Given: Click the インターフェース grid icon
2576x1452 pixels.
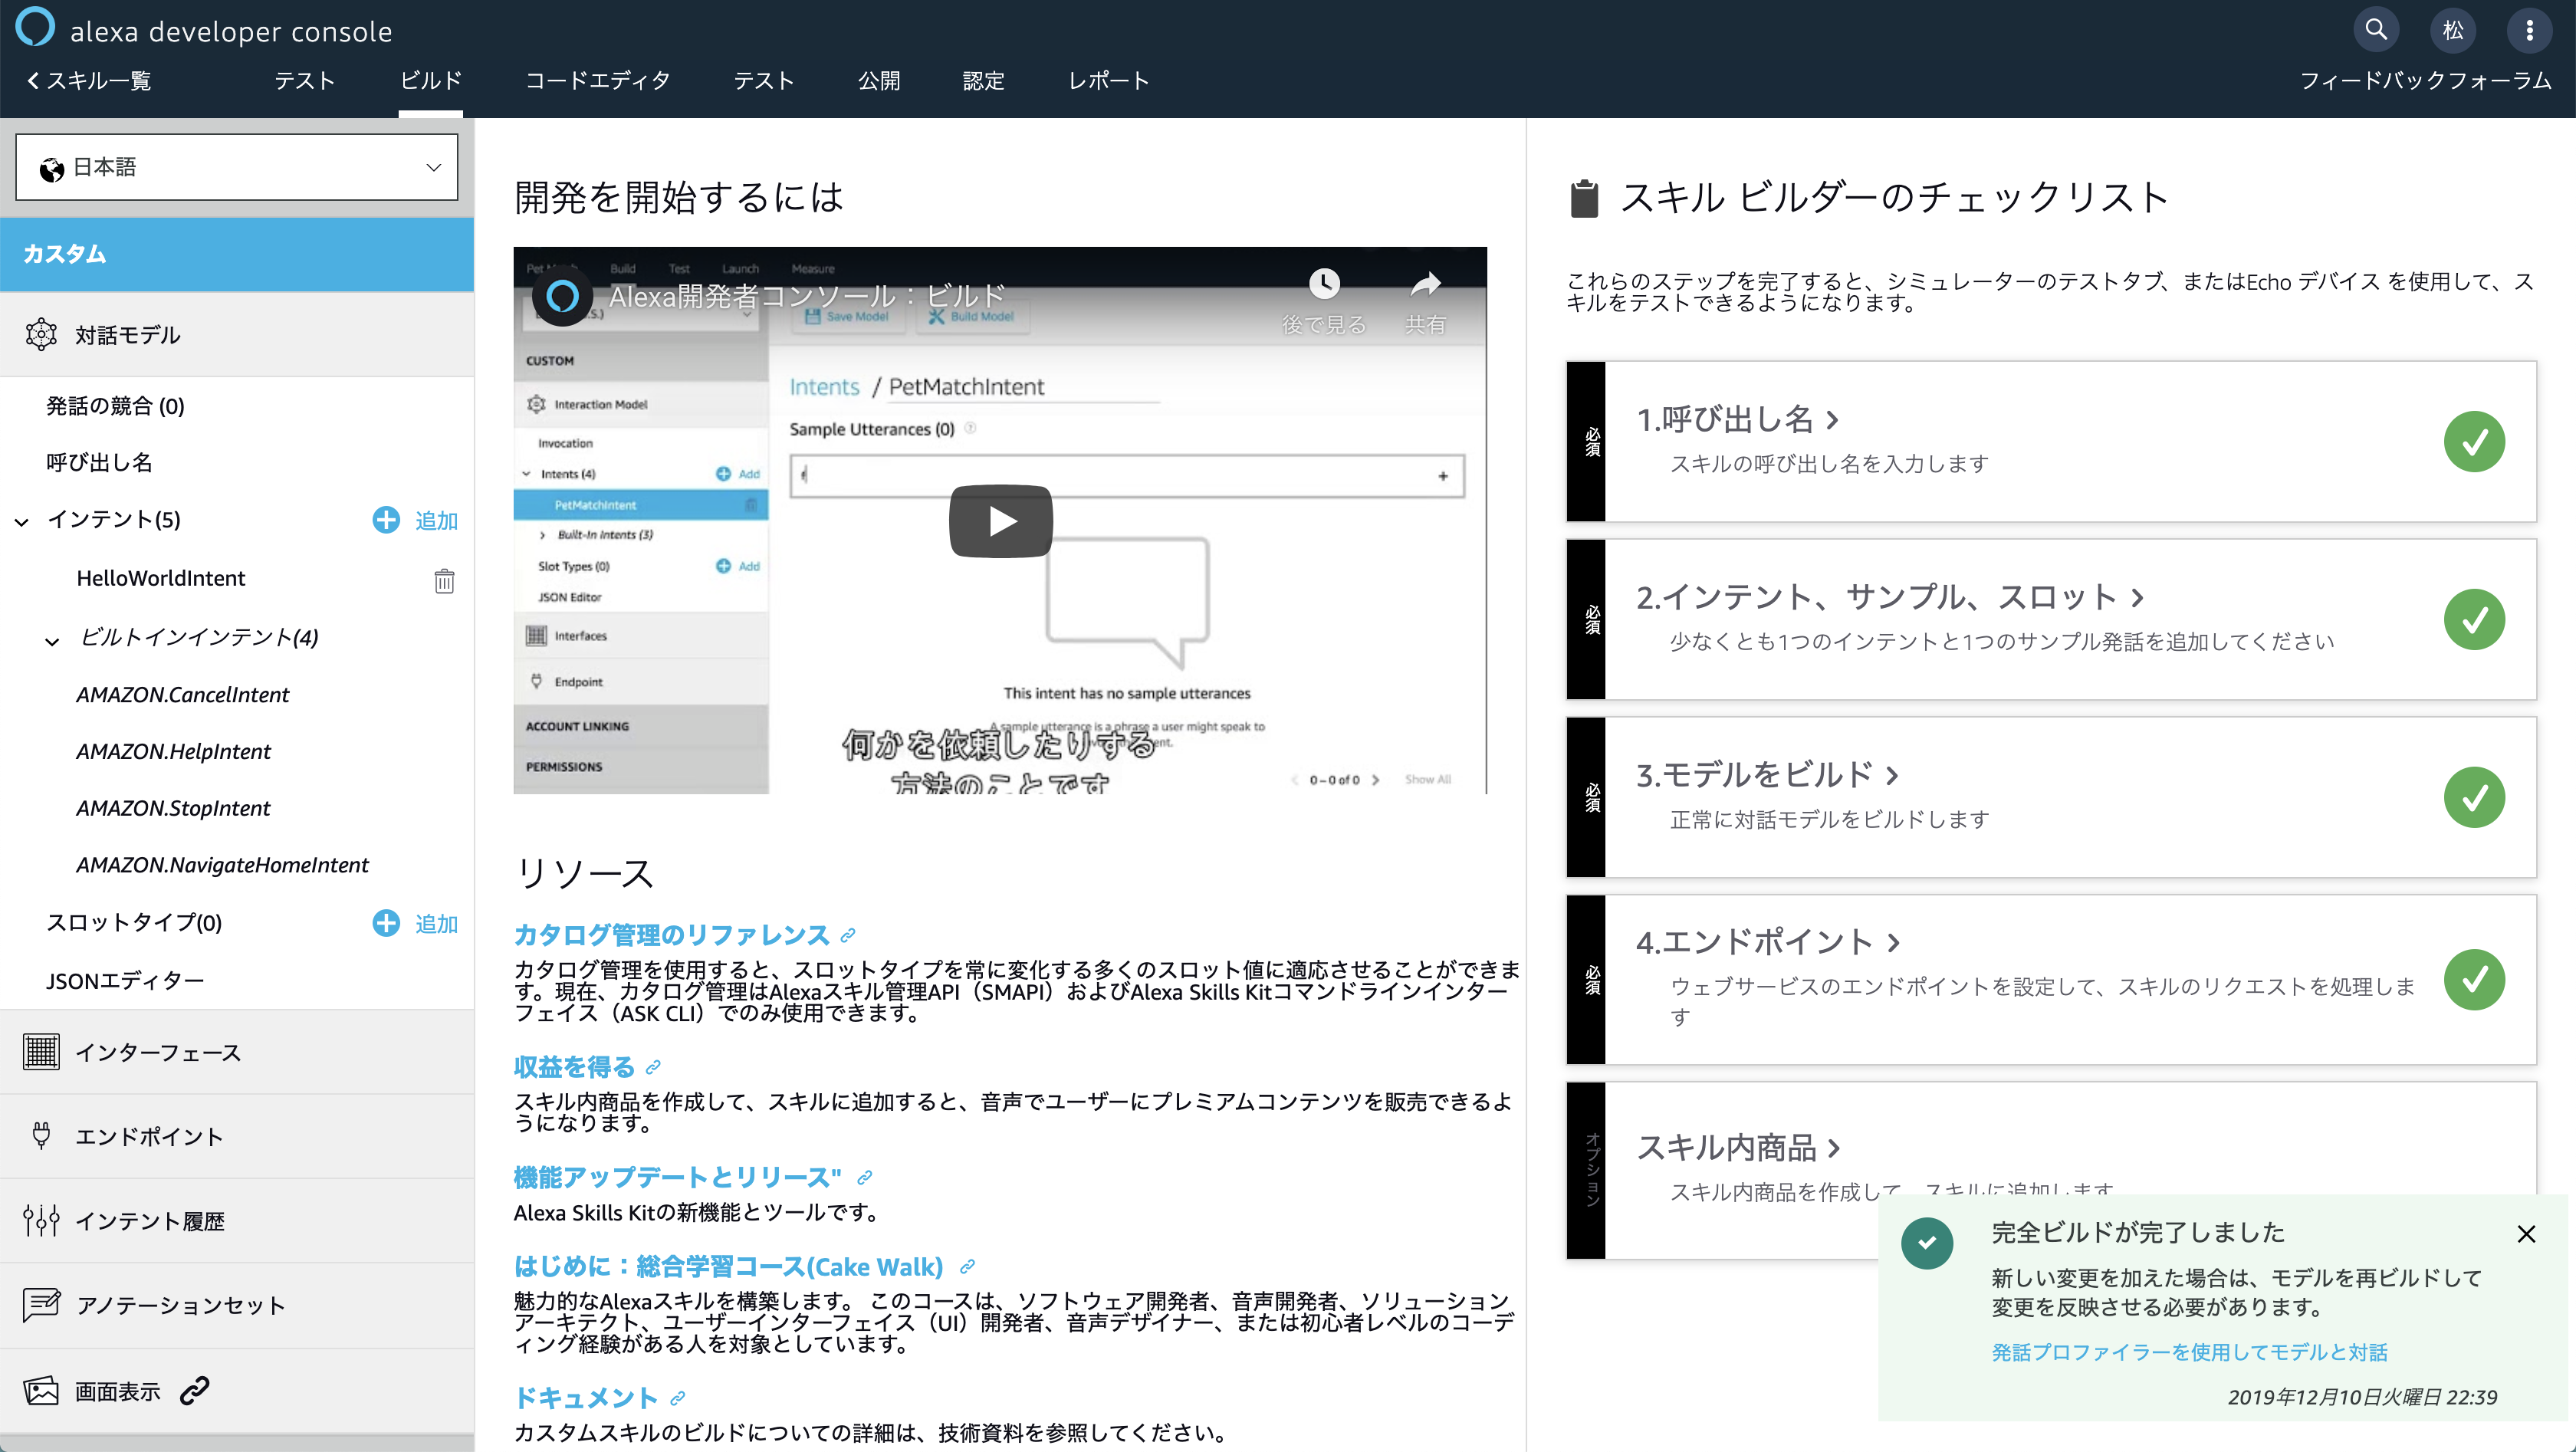Looking at the screenshot, I should pos(41,1051).
